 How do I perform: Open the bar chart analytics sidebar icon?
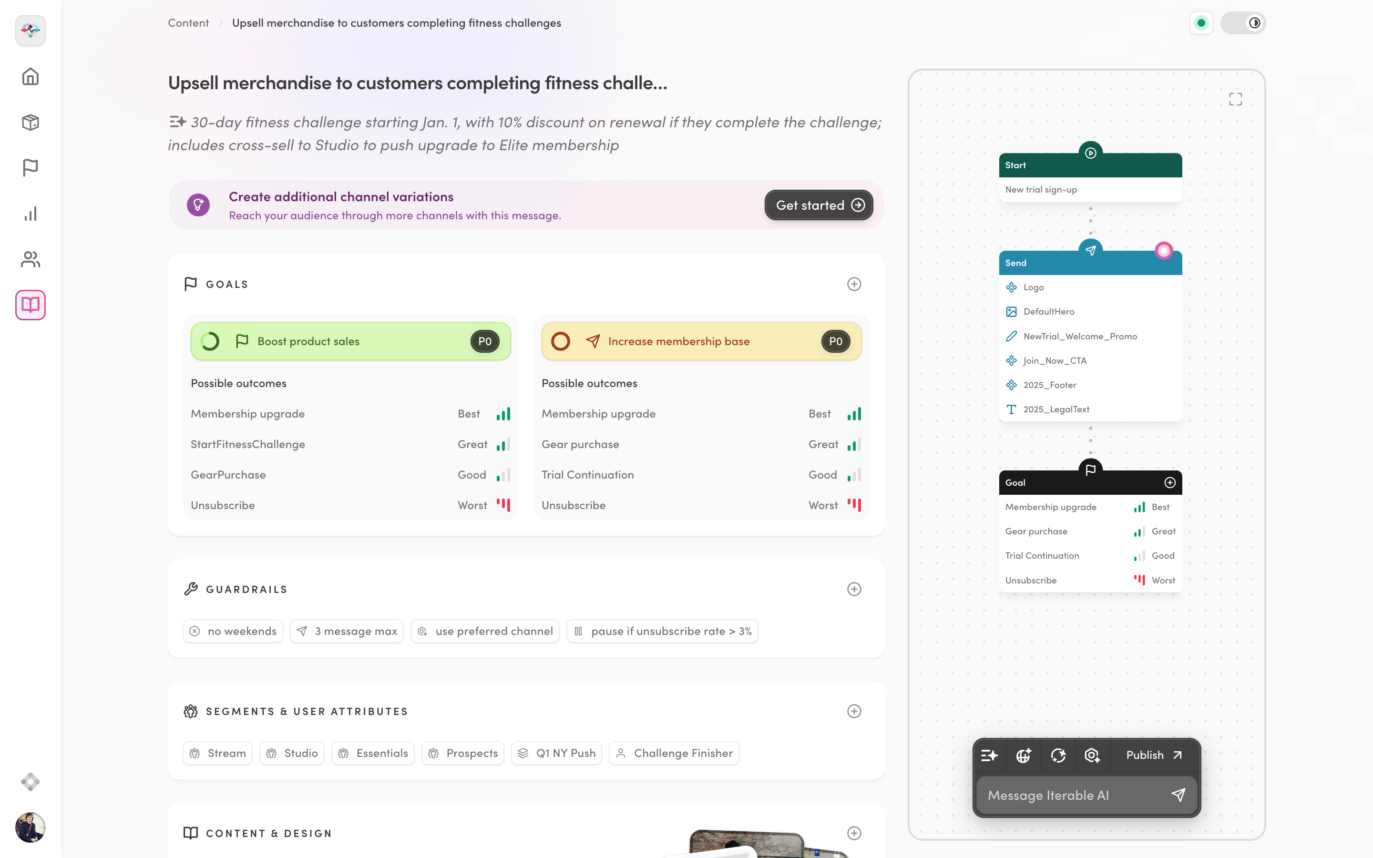31,214
